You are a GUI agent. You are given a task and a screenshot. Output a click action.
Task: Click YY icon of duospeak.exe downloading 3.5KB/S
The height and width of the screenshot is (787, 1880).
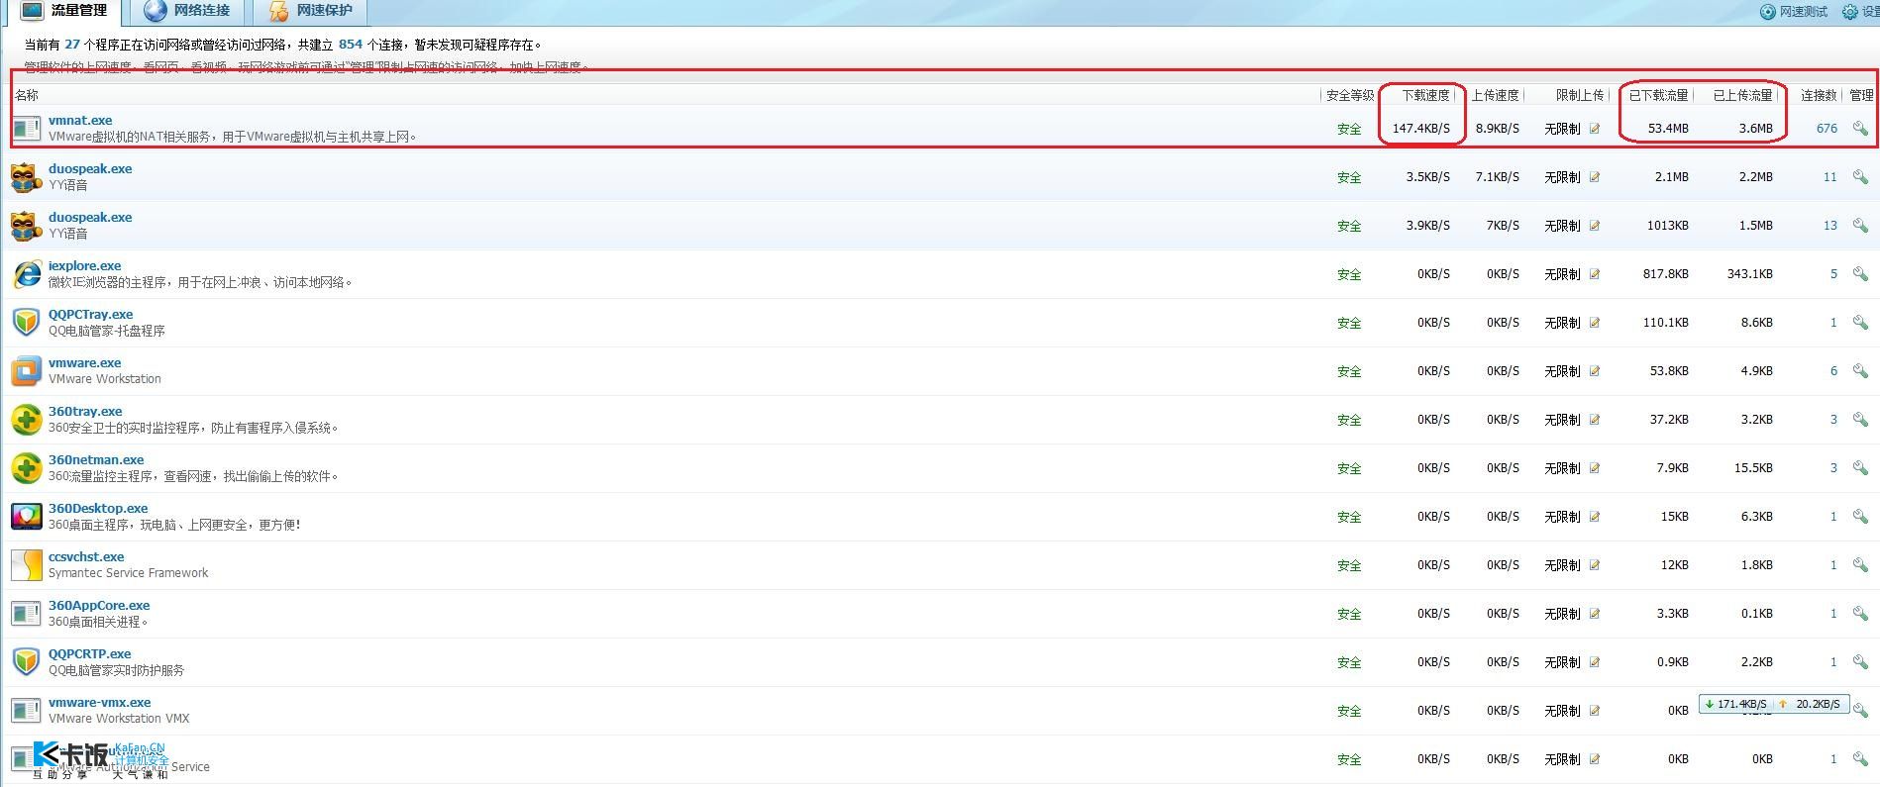(x=26, y=177)
